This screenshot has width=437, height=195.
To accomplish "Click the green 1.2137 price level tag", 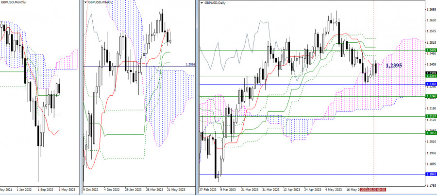I will click(431, 116).
